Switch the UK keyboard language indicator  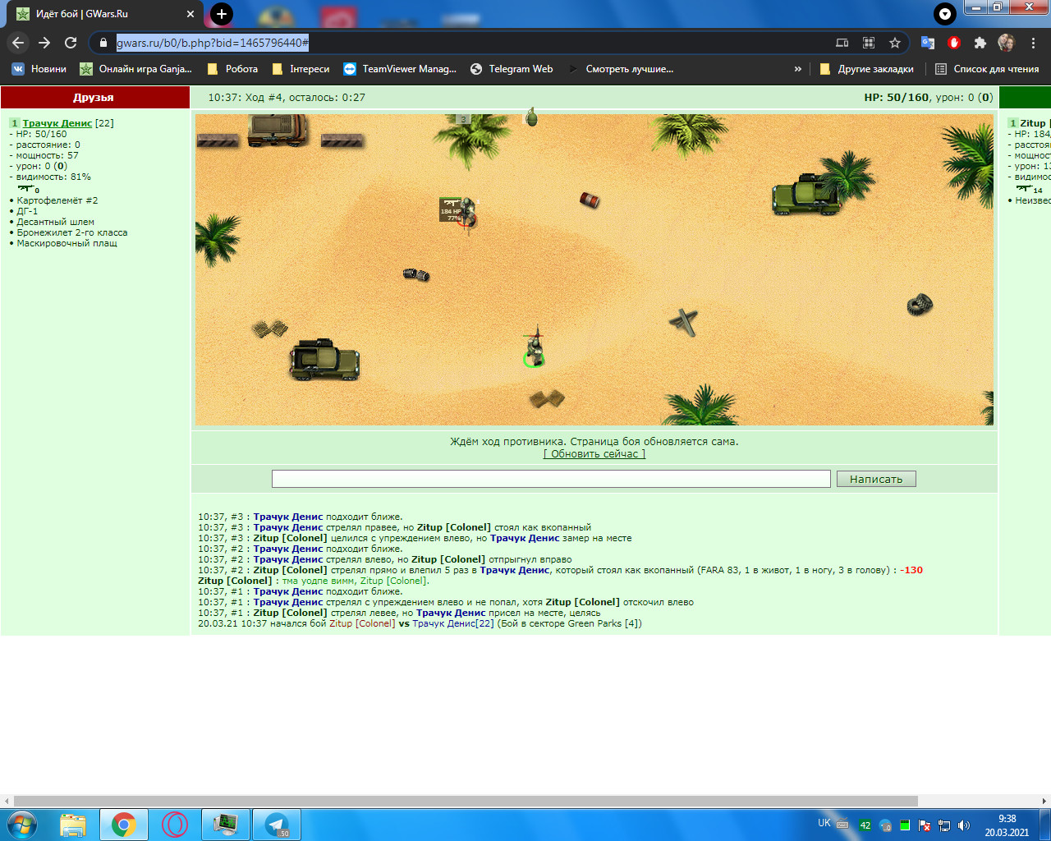click(x=824, y=823)
